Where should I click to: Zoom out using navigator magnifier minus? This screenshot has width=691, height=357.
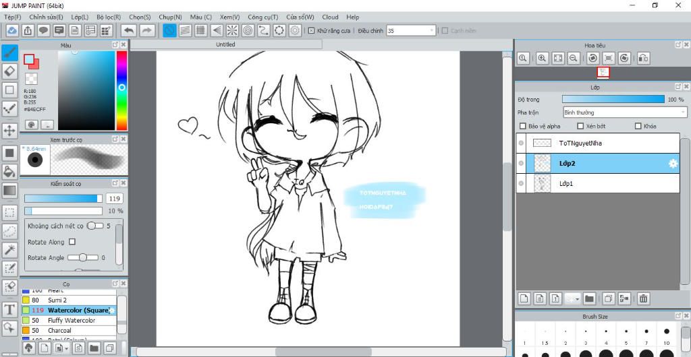(574, 58)
